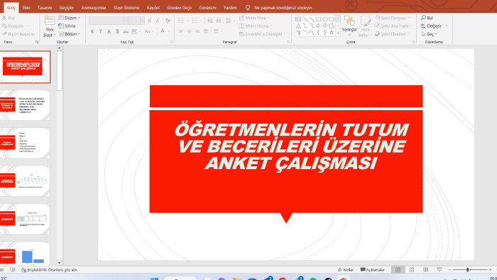Open the Giriş ribbon tab

click(x=11, y=8)
